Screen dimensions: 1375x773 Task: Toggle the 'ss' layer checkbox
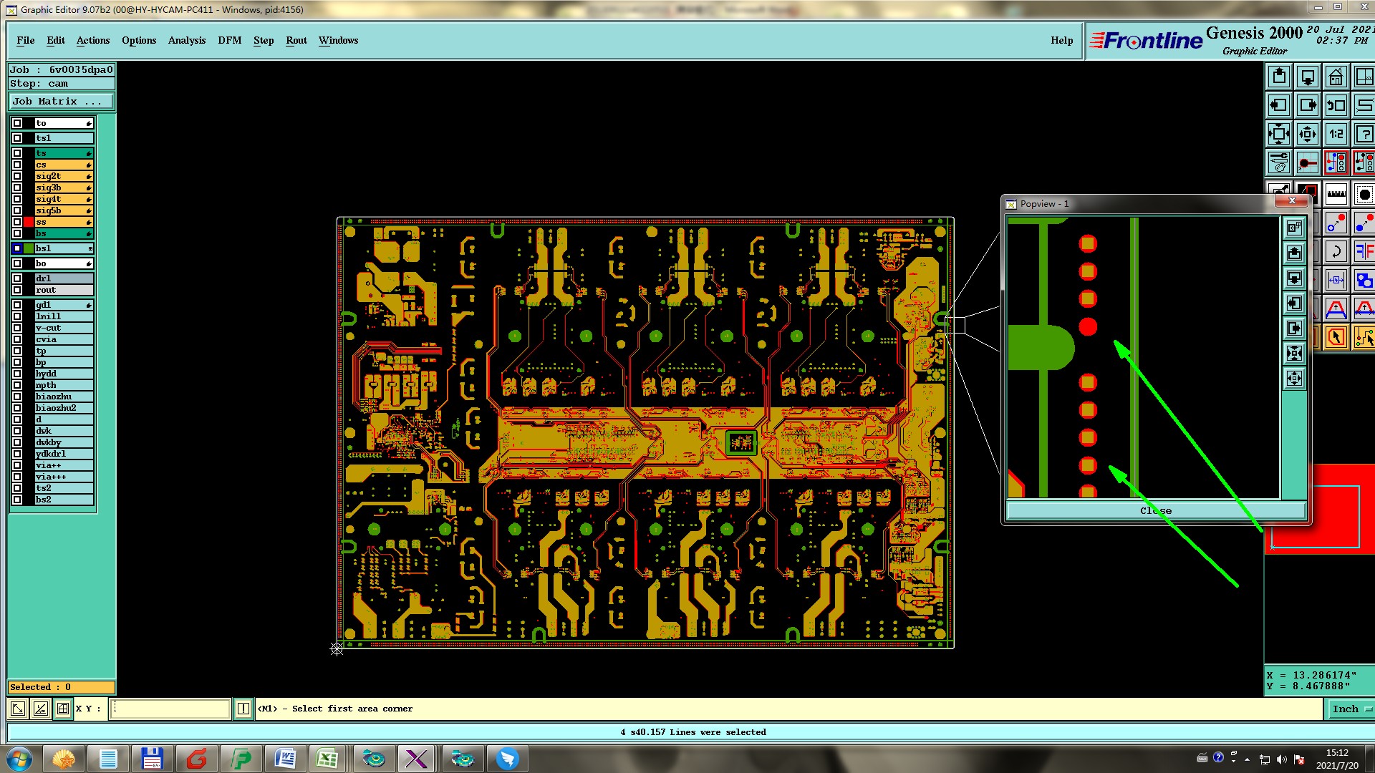17,222
